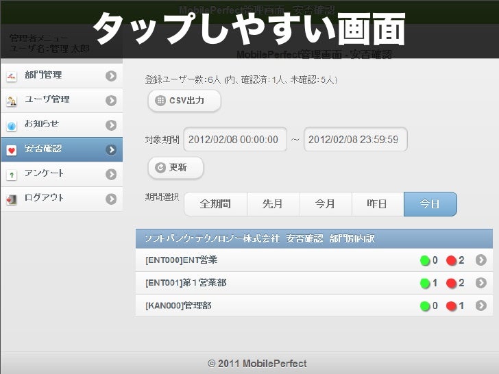Select 先月 period option
The height and width of the screenshot is (374, 499).
coord(273,204)
